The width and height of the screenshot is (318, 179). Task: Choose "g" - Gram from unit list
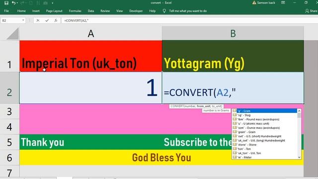pos(265,111)
